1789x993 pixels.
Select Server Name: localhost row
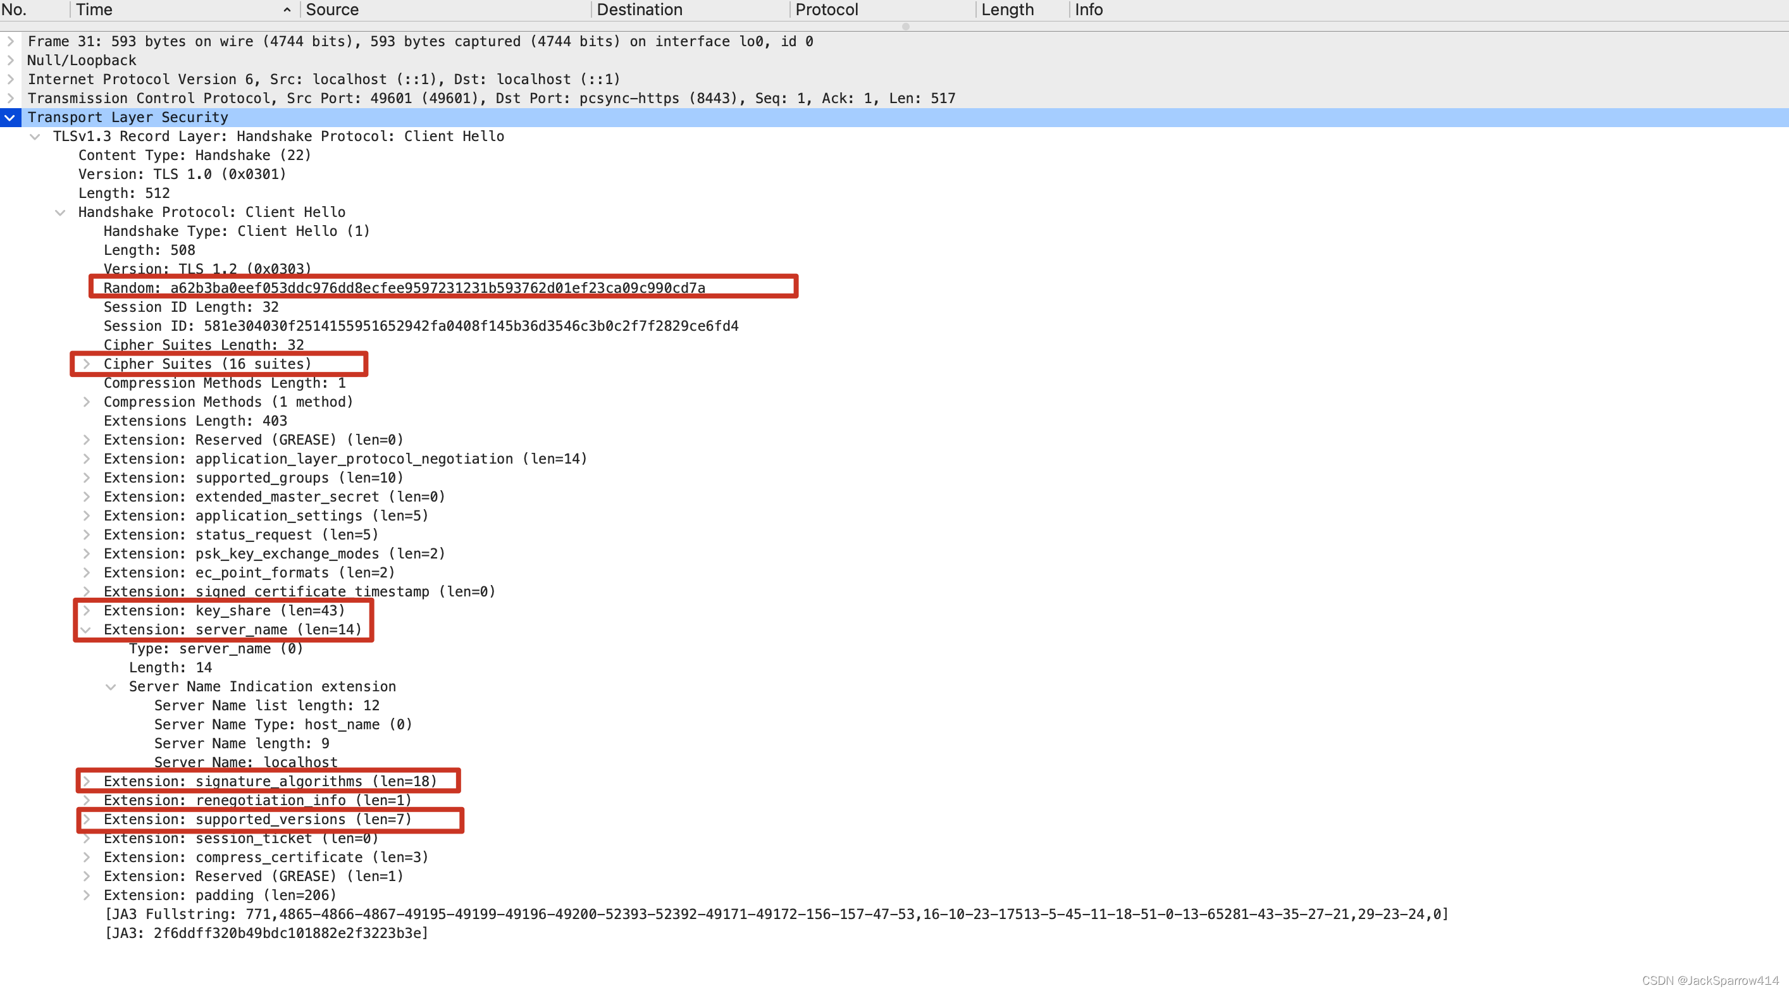[x=246, y=762]
